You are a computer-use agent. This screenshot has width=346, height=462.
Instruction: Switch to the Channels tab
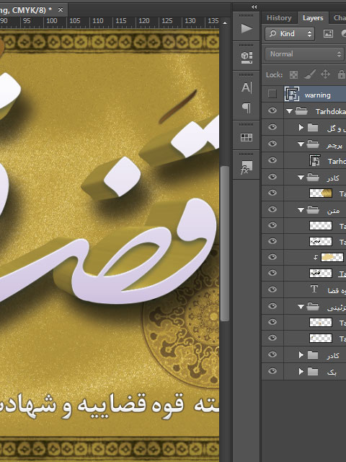tap(340, 18)
